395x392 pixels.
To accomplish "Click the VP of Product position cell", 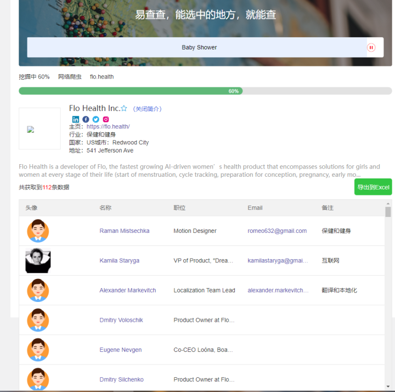I will click(x=204, y=261).
